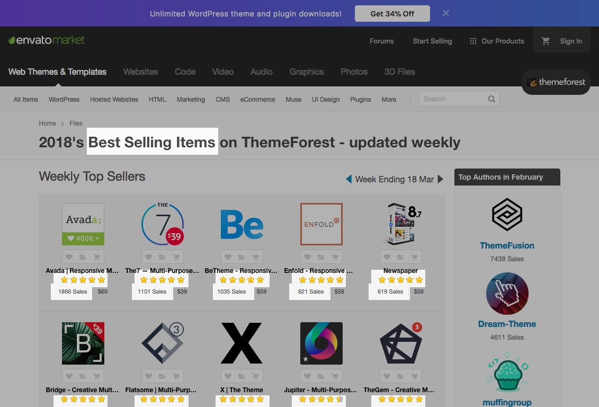The width and height of the screenshot is (599, 407).
Task: Click the add to cart icon under Enfold
Action: 335,257
